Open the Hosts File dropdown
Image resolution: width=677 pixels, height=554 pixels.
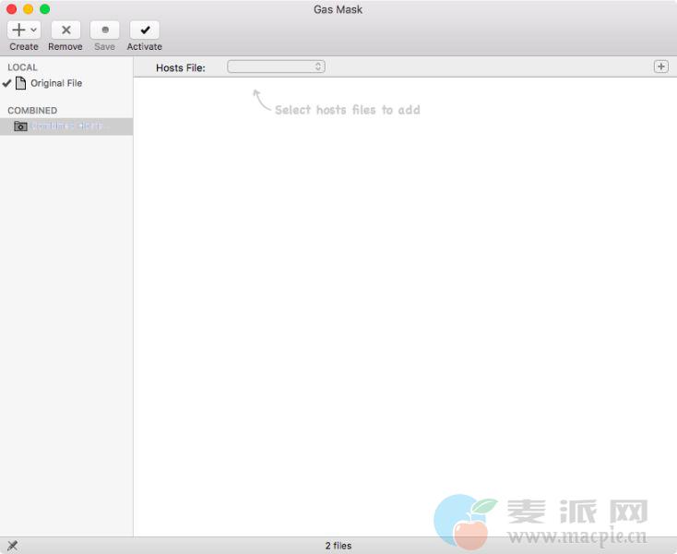click(x=276, y=66)
